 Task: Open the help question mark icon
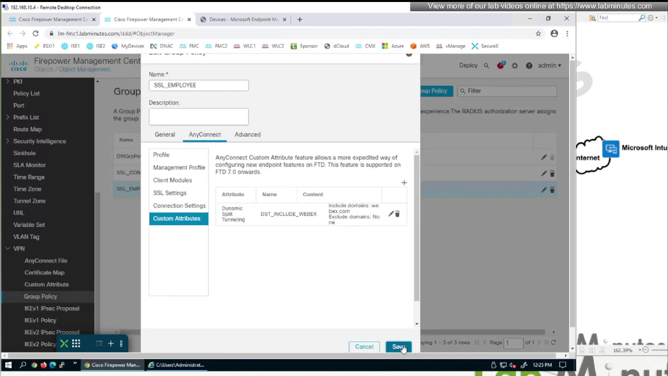[529, 66]
